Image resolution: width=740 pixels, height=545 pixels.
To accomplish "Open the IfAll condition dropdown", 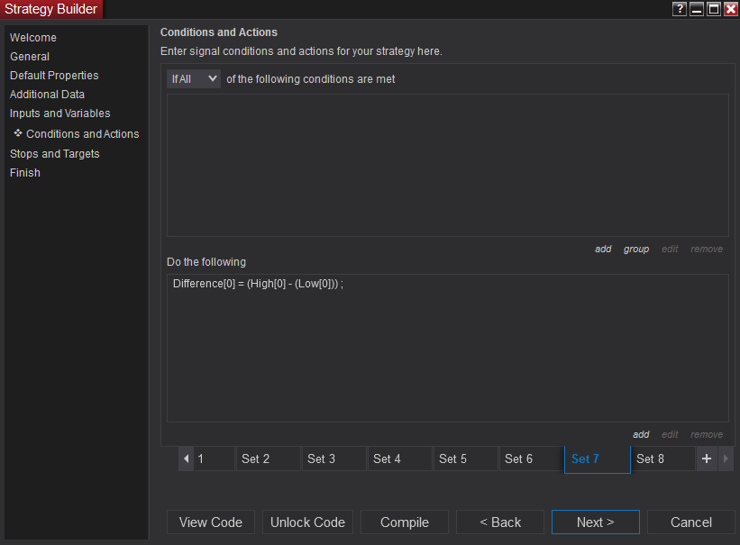I will 195,79.
